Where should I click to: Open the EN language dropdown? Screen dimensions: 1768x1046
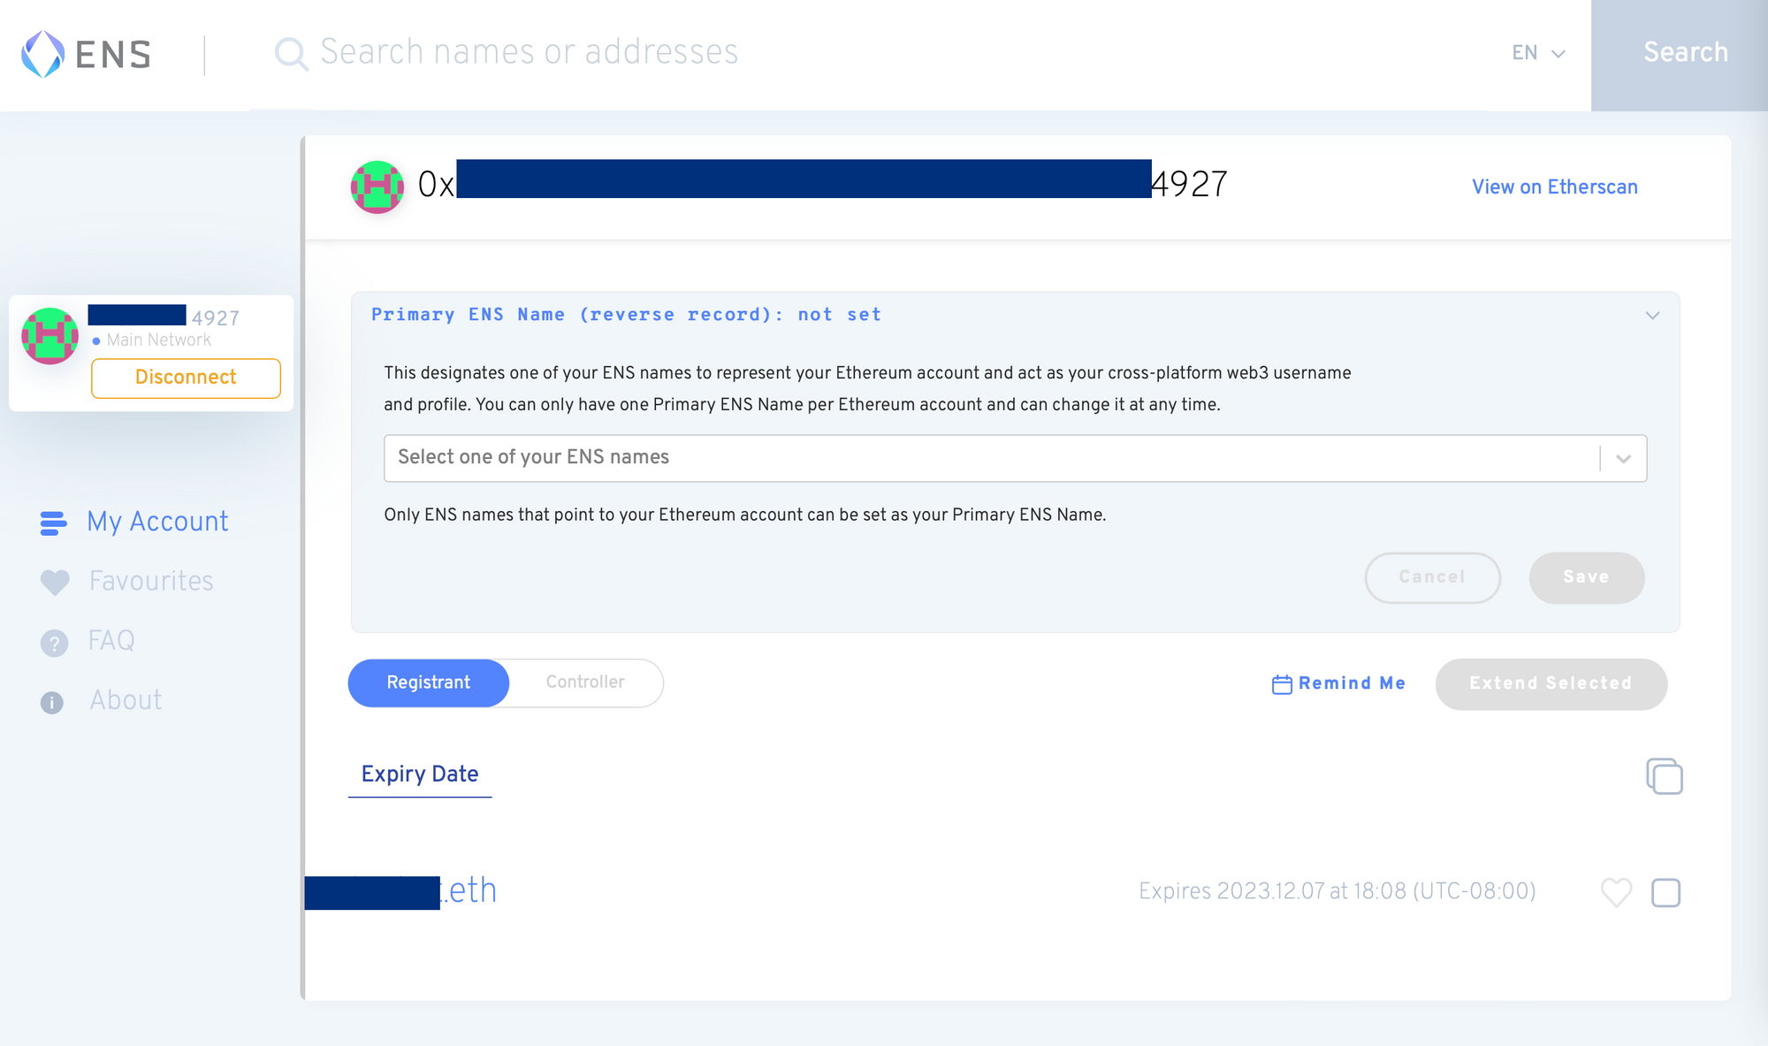click(x=1538, y=53)
